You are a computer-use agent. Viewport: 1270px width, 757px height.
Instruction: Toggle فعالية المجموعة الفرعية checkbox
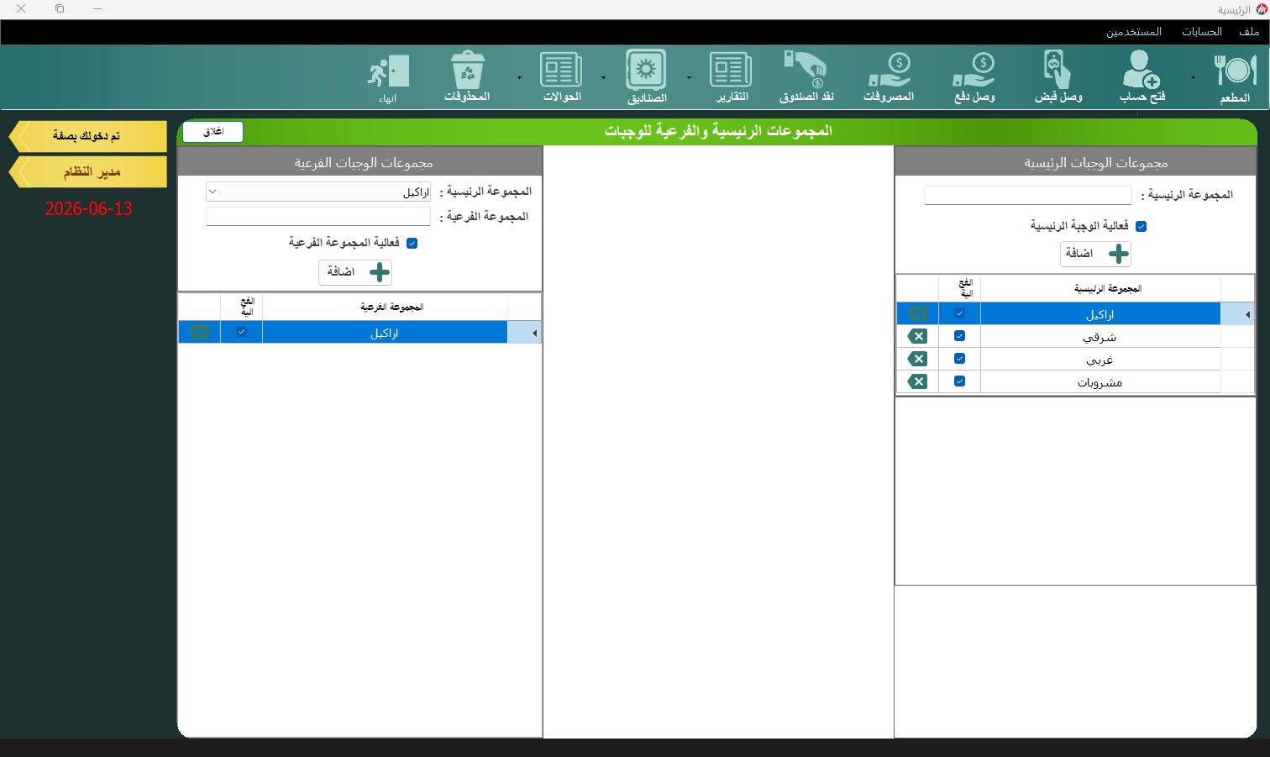[412, 243]
